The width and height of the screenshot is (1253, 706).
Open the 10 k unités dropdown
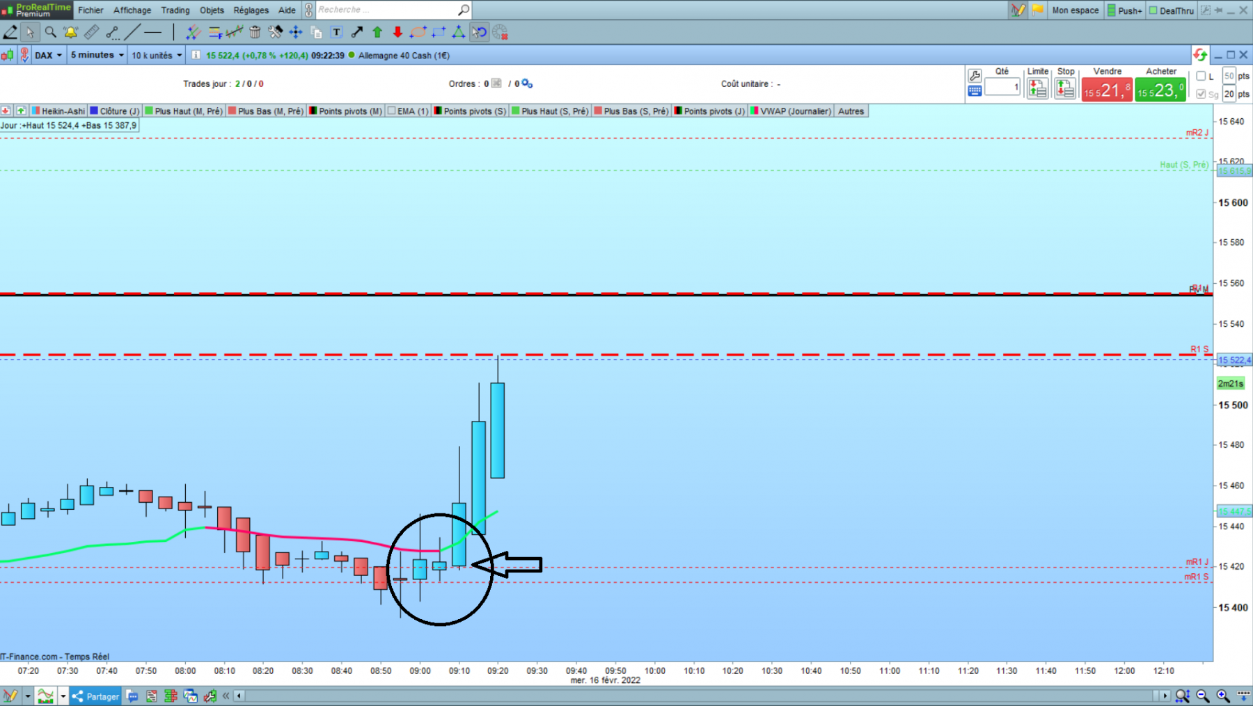pos(157,55)
